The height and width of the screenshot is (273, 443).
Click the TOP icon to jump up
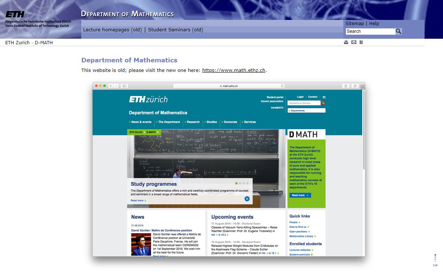click(x=435, y=260)
